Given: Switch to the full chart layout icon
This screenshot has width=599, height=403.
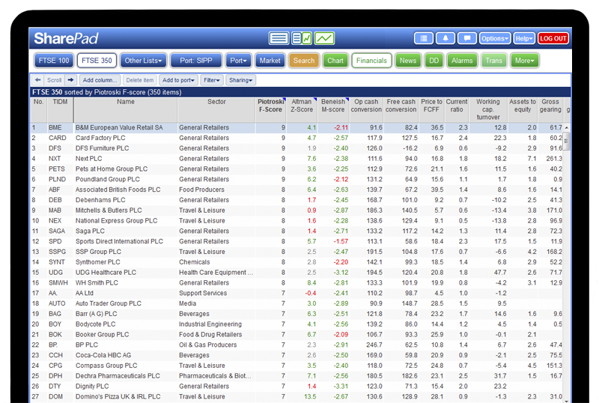Looking at the screenshot, I should coord(324,38).
